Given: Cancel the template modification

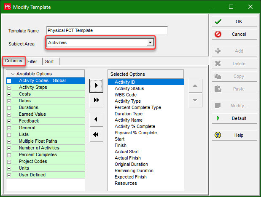Looking at the screenshot, I should tap(234, 34).
